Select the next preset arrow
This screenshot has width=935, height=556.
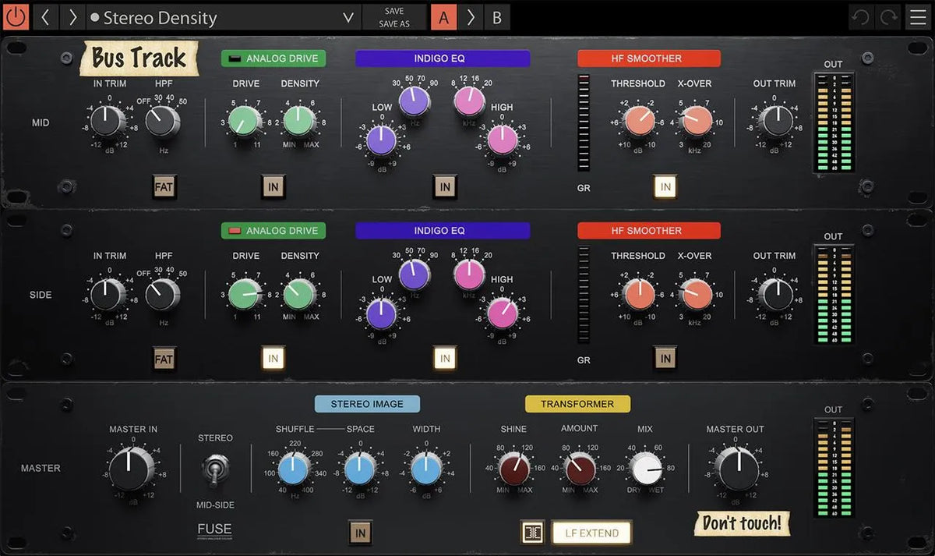(72, 16)
